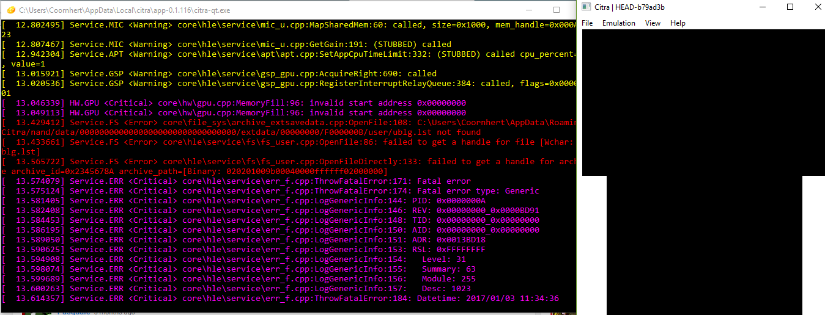Click the first MemoryFill:96 log line at 13.046339
The height and width of the screenshot is (315, 825).
[x=234, y=103]
